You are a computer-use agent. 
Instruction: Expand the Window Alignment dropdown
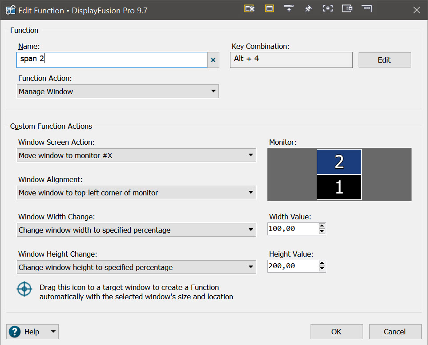(137, 193)
